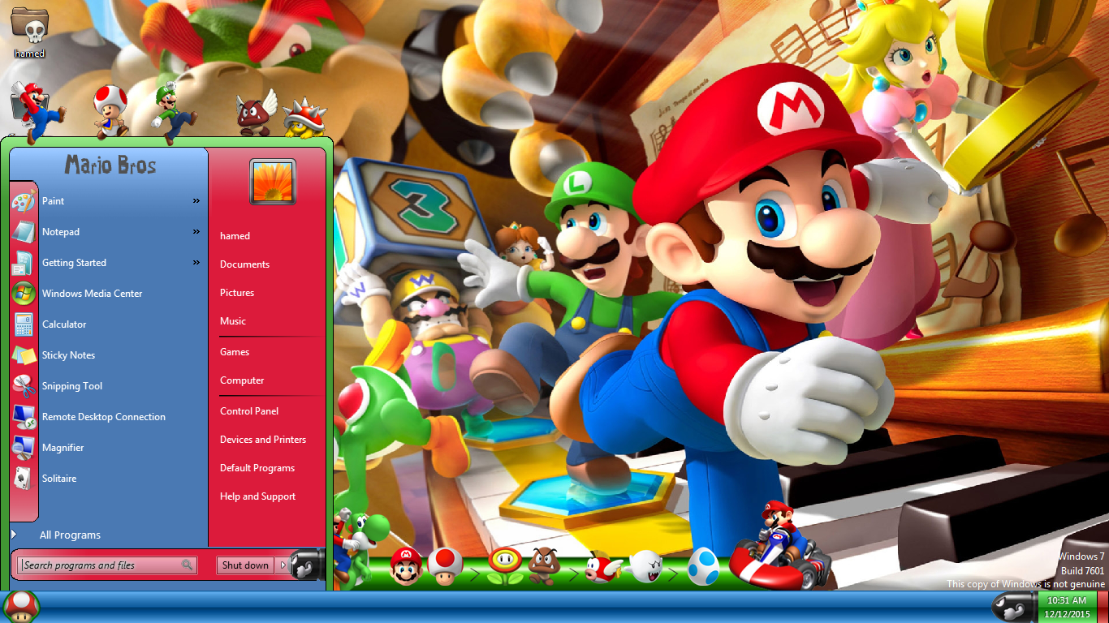This screenshot has width=1109, height=623.
Task: Open Help and Support link
Action: pos(257,496)
